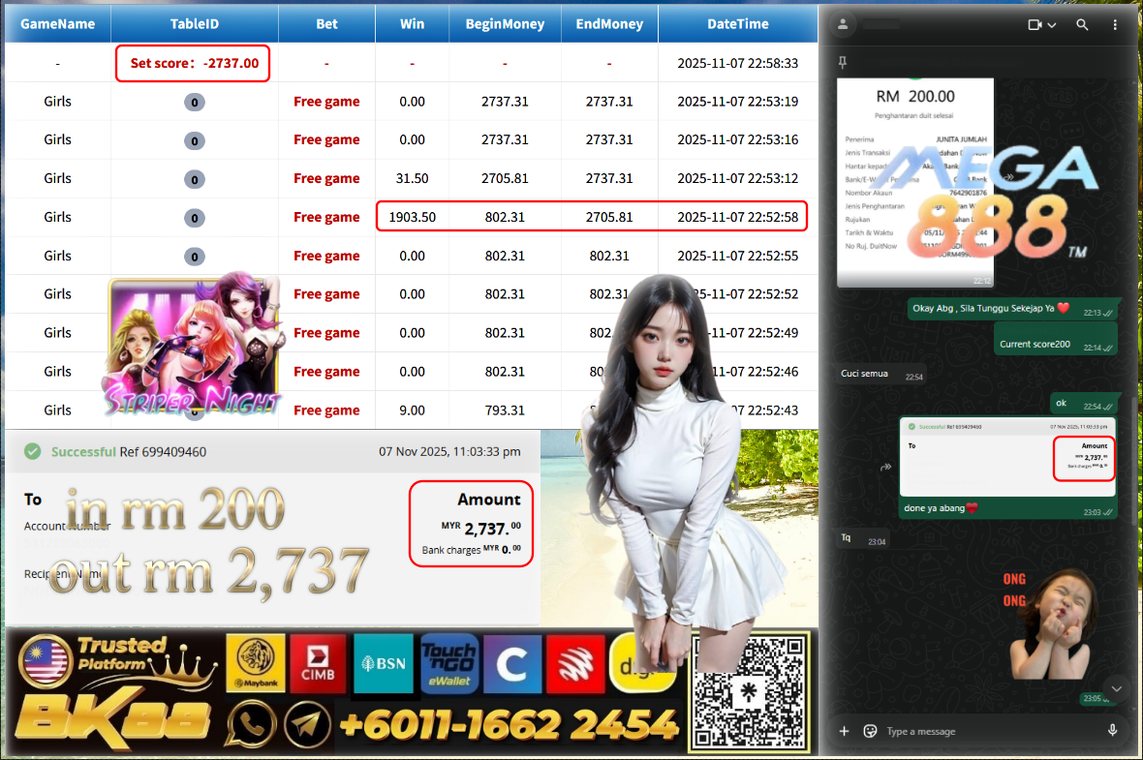Open the three-dot chat menu

tap(1112, 24)
